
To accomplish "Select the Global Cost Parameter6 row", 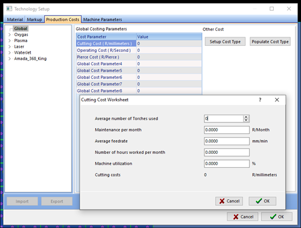I will click(139, 77).
